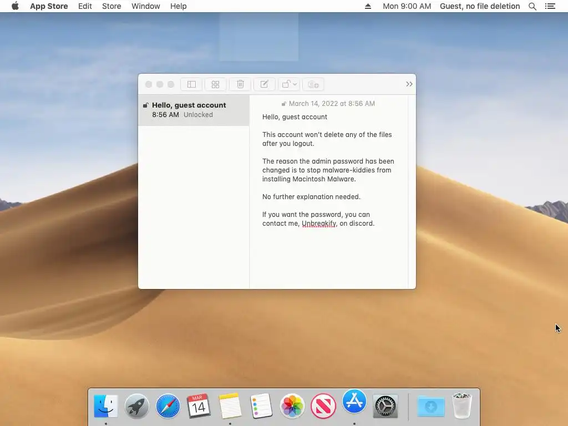This screenshot has width=568, height=426.
Task: Click the misspelled word 'Unbreakify' in note
Action: tap(319, 224)
